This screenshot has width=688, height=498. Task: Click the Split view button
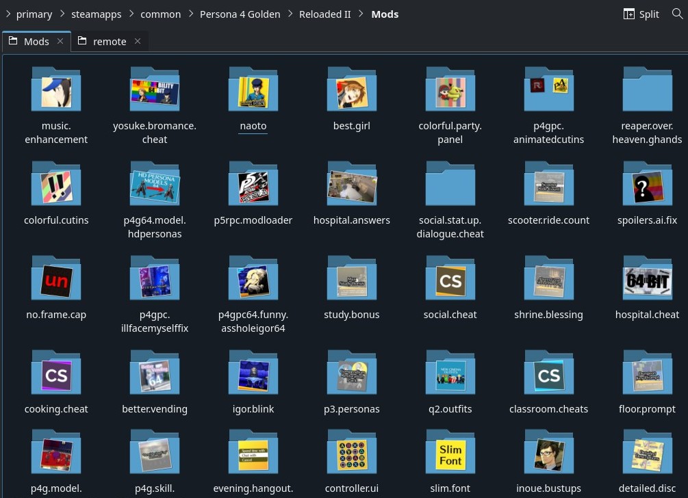click(x=641, y=14)
